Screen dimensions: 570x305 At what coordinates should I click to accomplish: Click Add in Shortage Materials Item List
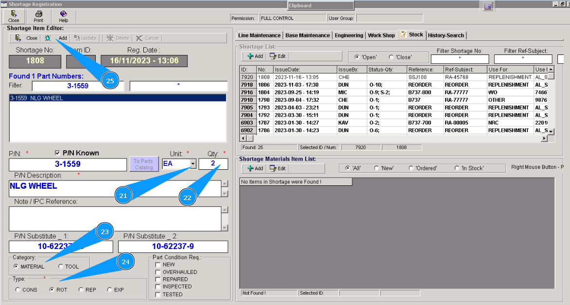255,168
